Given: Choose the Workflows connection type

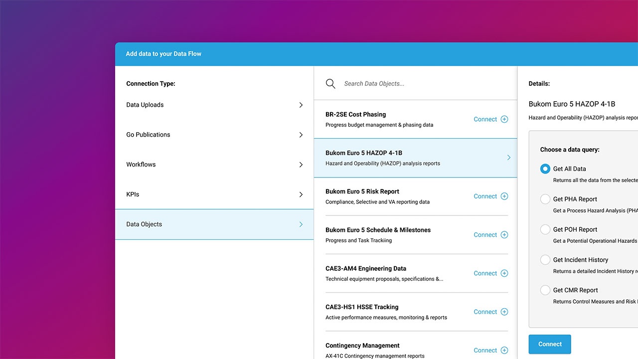Looking at the screenshot, I should 214,165.
